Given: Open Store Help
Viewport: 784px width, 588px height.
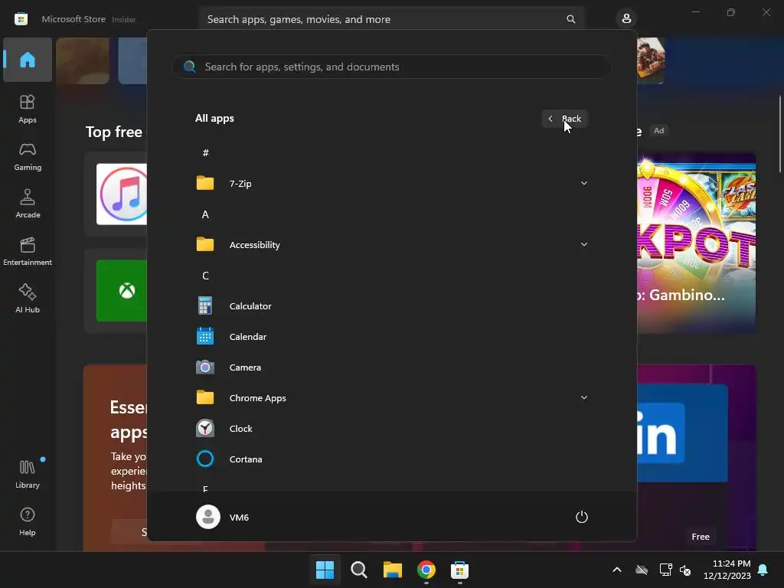Looking at the screenshot, I should (28, 521).
